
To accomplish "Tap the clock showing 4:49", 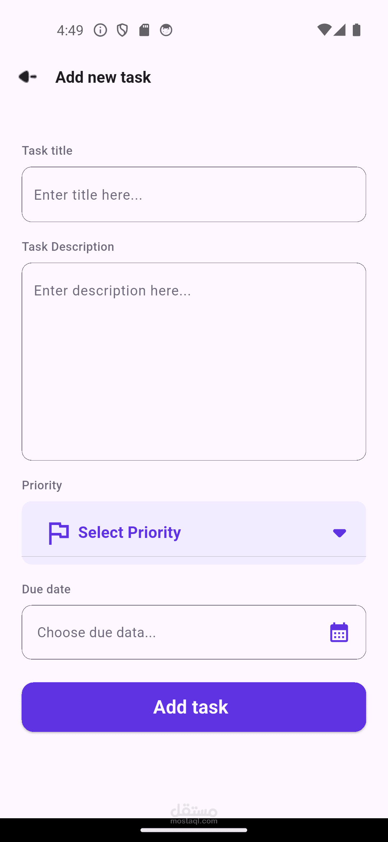I will pos(70,30).
